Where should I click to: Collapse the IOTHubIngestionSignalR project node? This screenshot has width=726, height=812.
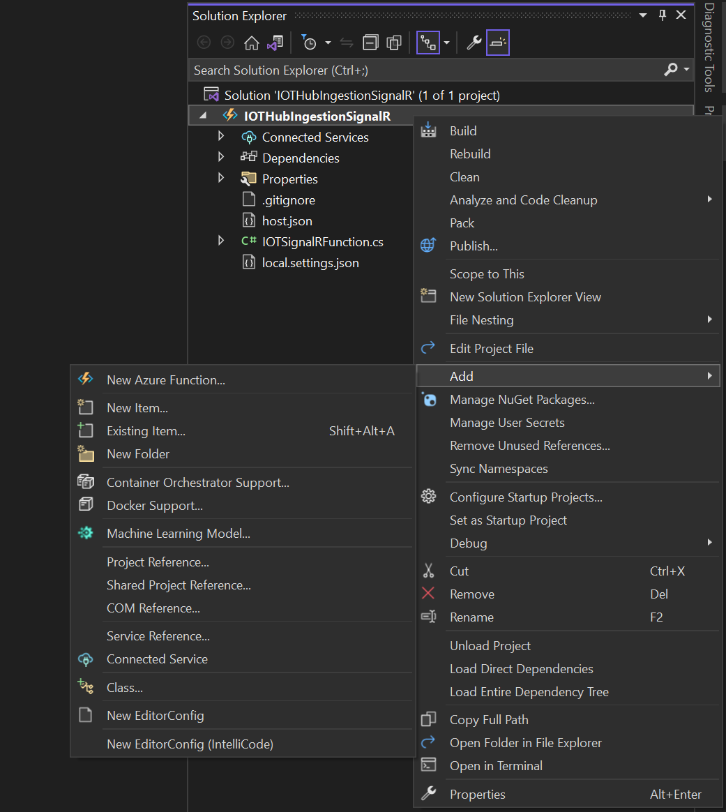[x=203, y=116]
